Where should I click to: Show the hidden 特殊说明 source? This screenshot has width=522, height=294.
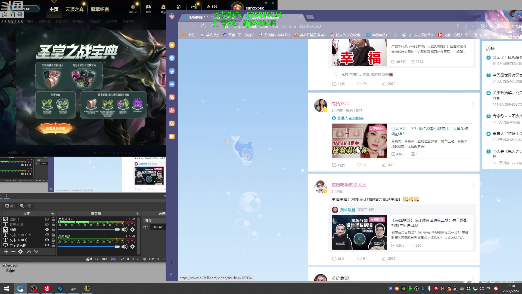coord(47,224)
